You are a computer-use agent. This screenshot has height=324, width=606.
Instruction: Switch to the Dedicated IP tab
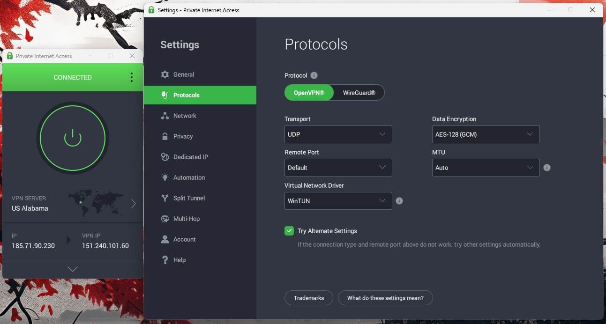tap(200, 157)
